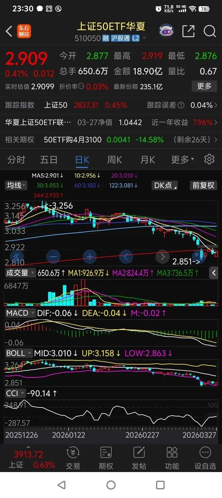222x498 pixels.
Task: Expand the 相关期权 row chevron
Action: [x=216, y=140]
